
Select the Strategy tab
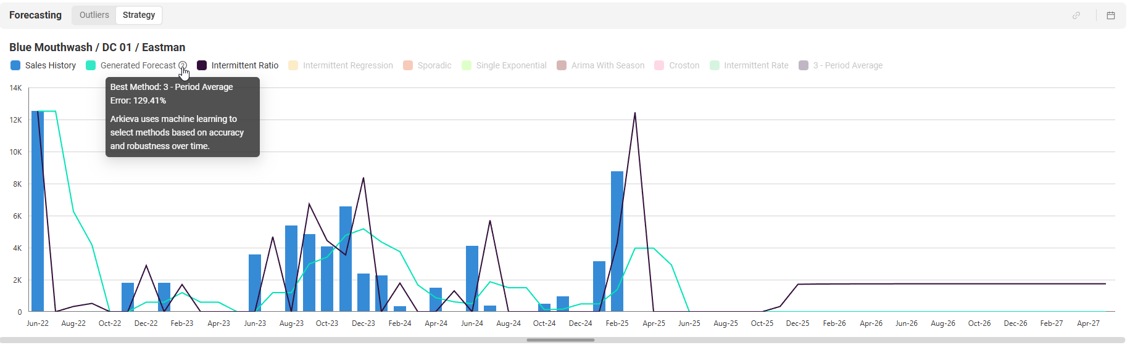tap(139, 15)
